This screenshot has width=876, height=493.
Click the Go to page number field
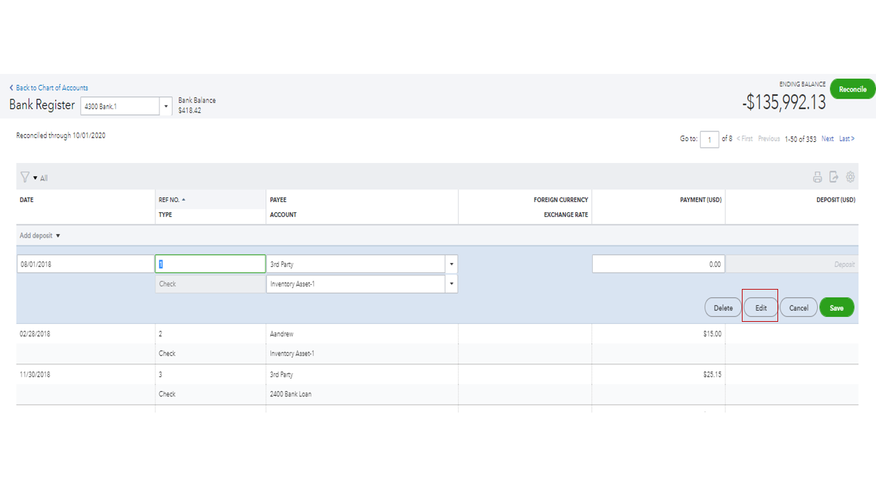[x=709, y=139]
